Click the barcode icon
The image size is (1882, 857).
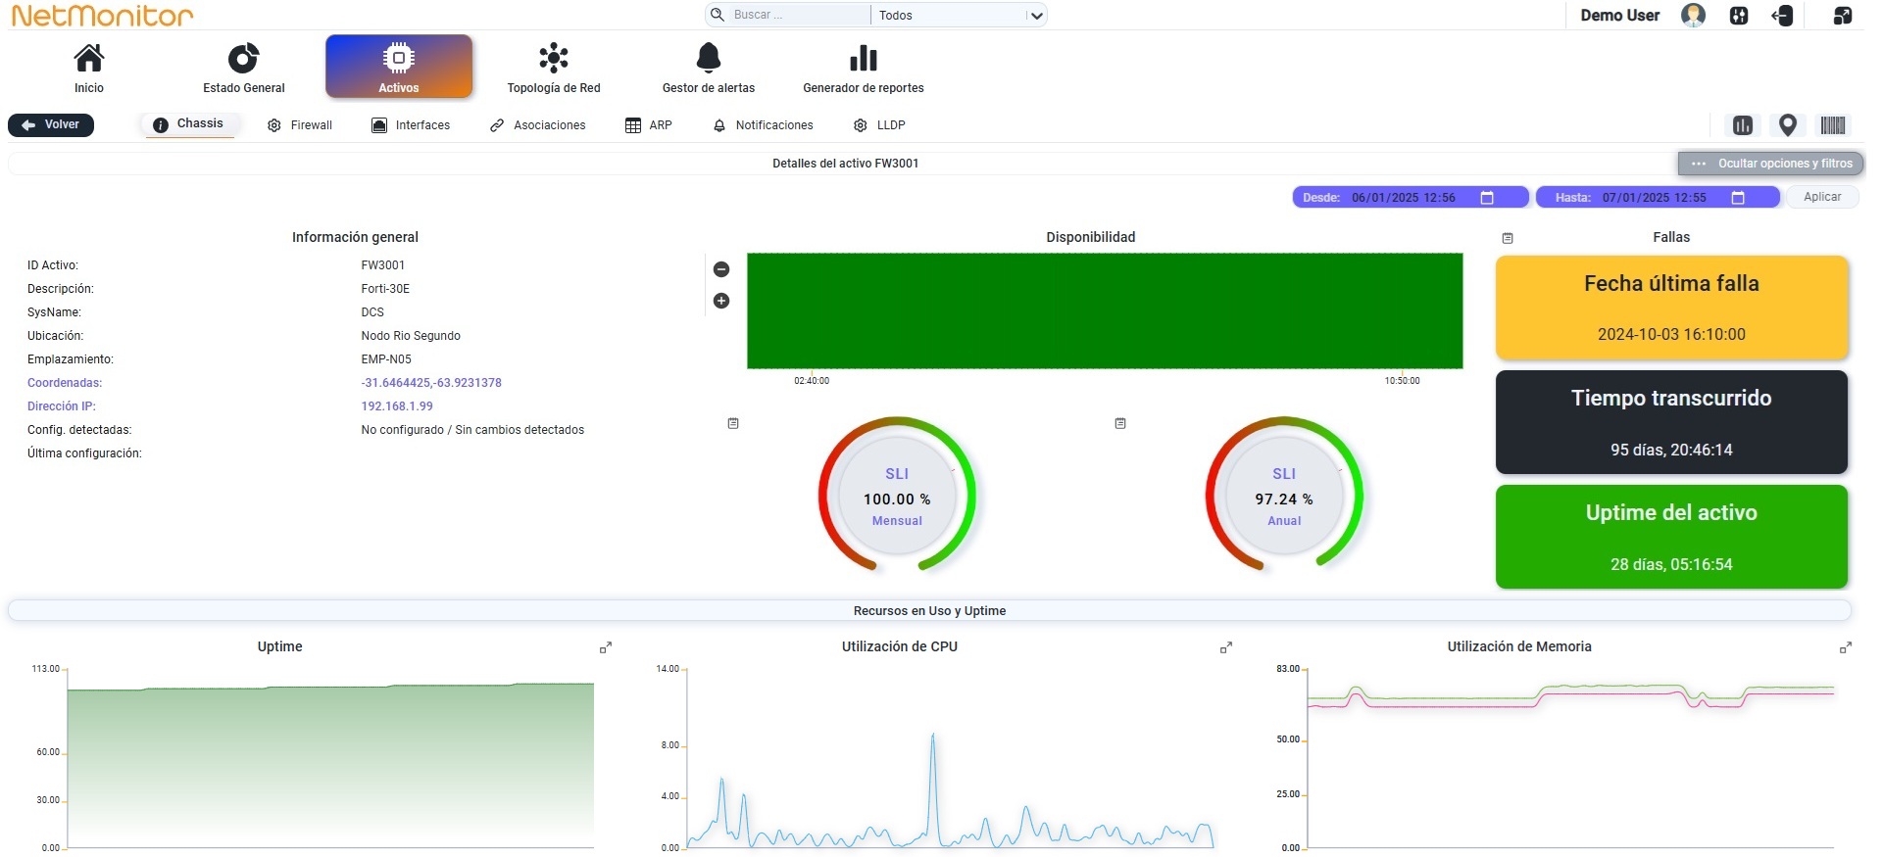point(1832,125)
